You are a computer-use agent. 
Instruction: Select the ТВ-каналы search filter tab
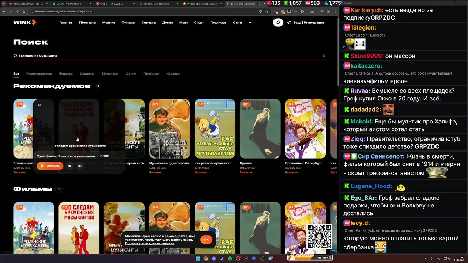tap(110, 74)
